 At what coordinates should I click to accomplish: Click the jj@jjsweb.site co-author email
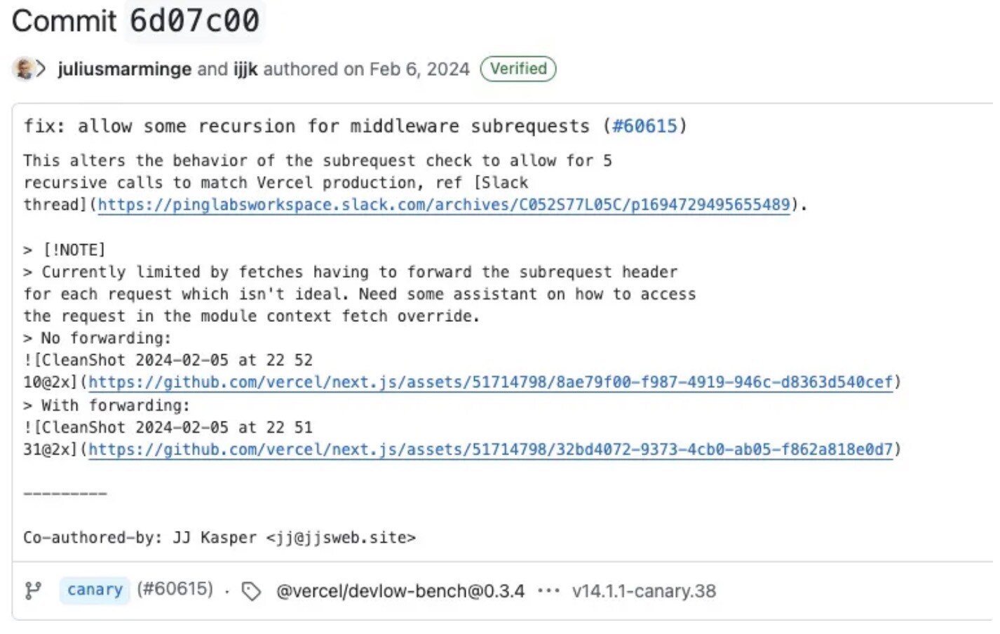tap(341, 538)
